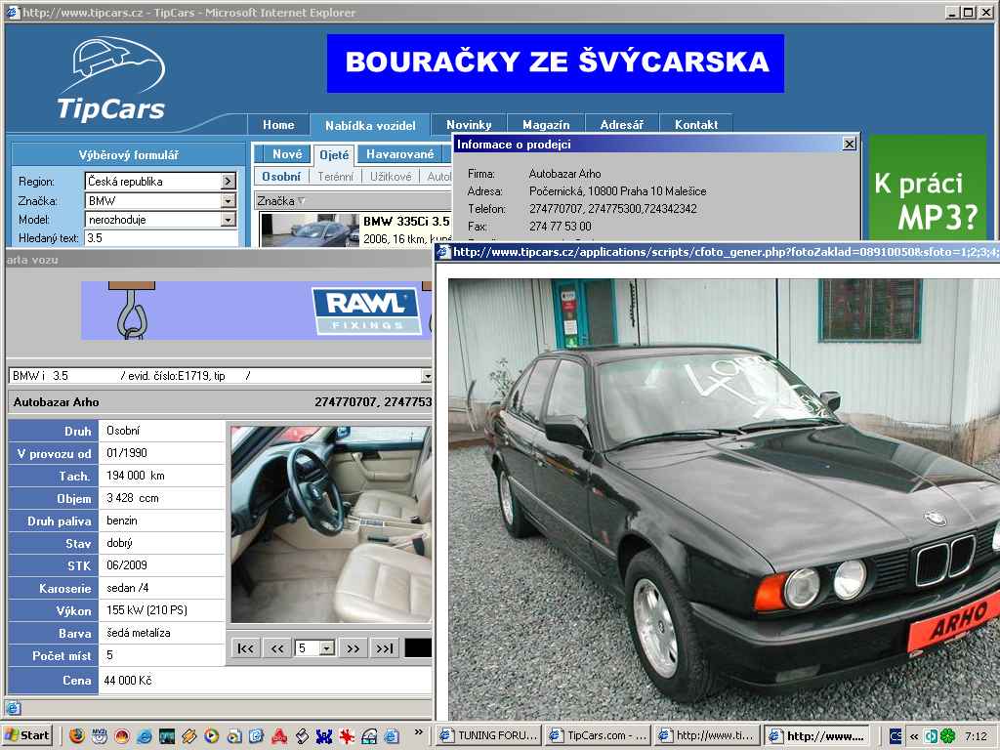Jump to the first photo

tap(245, 648)
